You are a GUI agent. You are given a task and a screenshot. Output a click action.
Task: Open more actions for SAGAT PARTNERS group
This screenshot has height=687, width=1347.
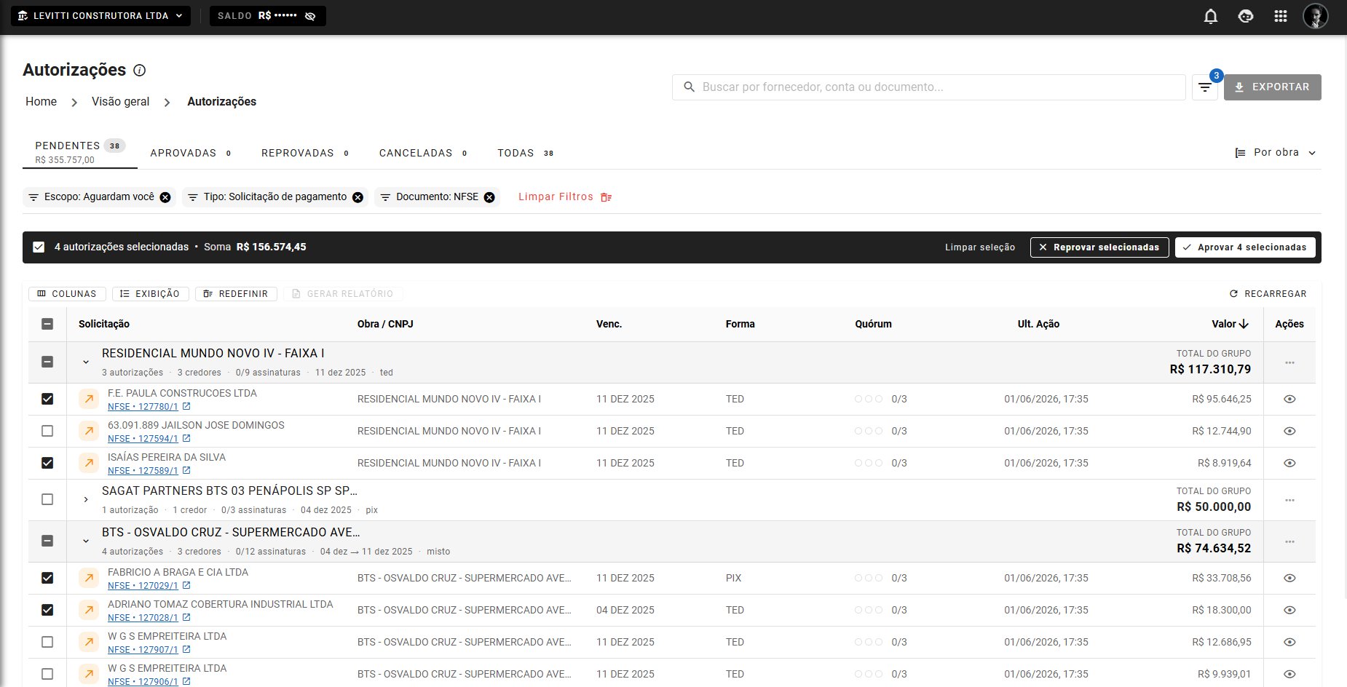click(x=1289, y=500)
